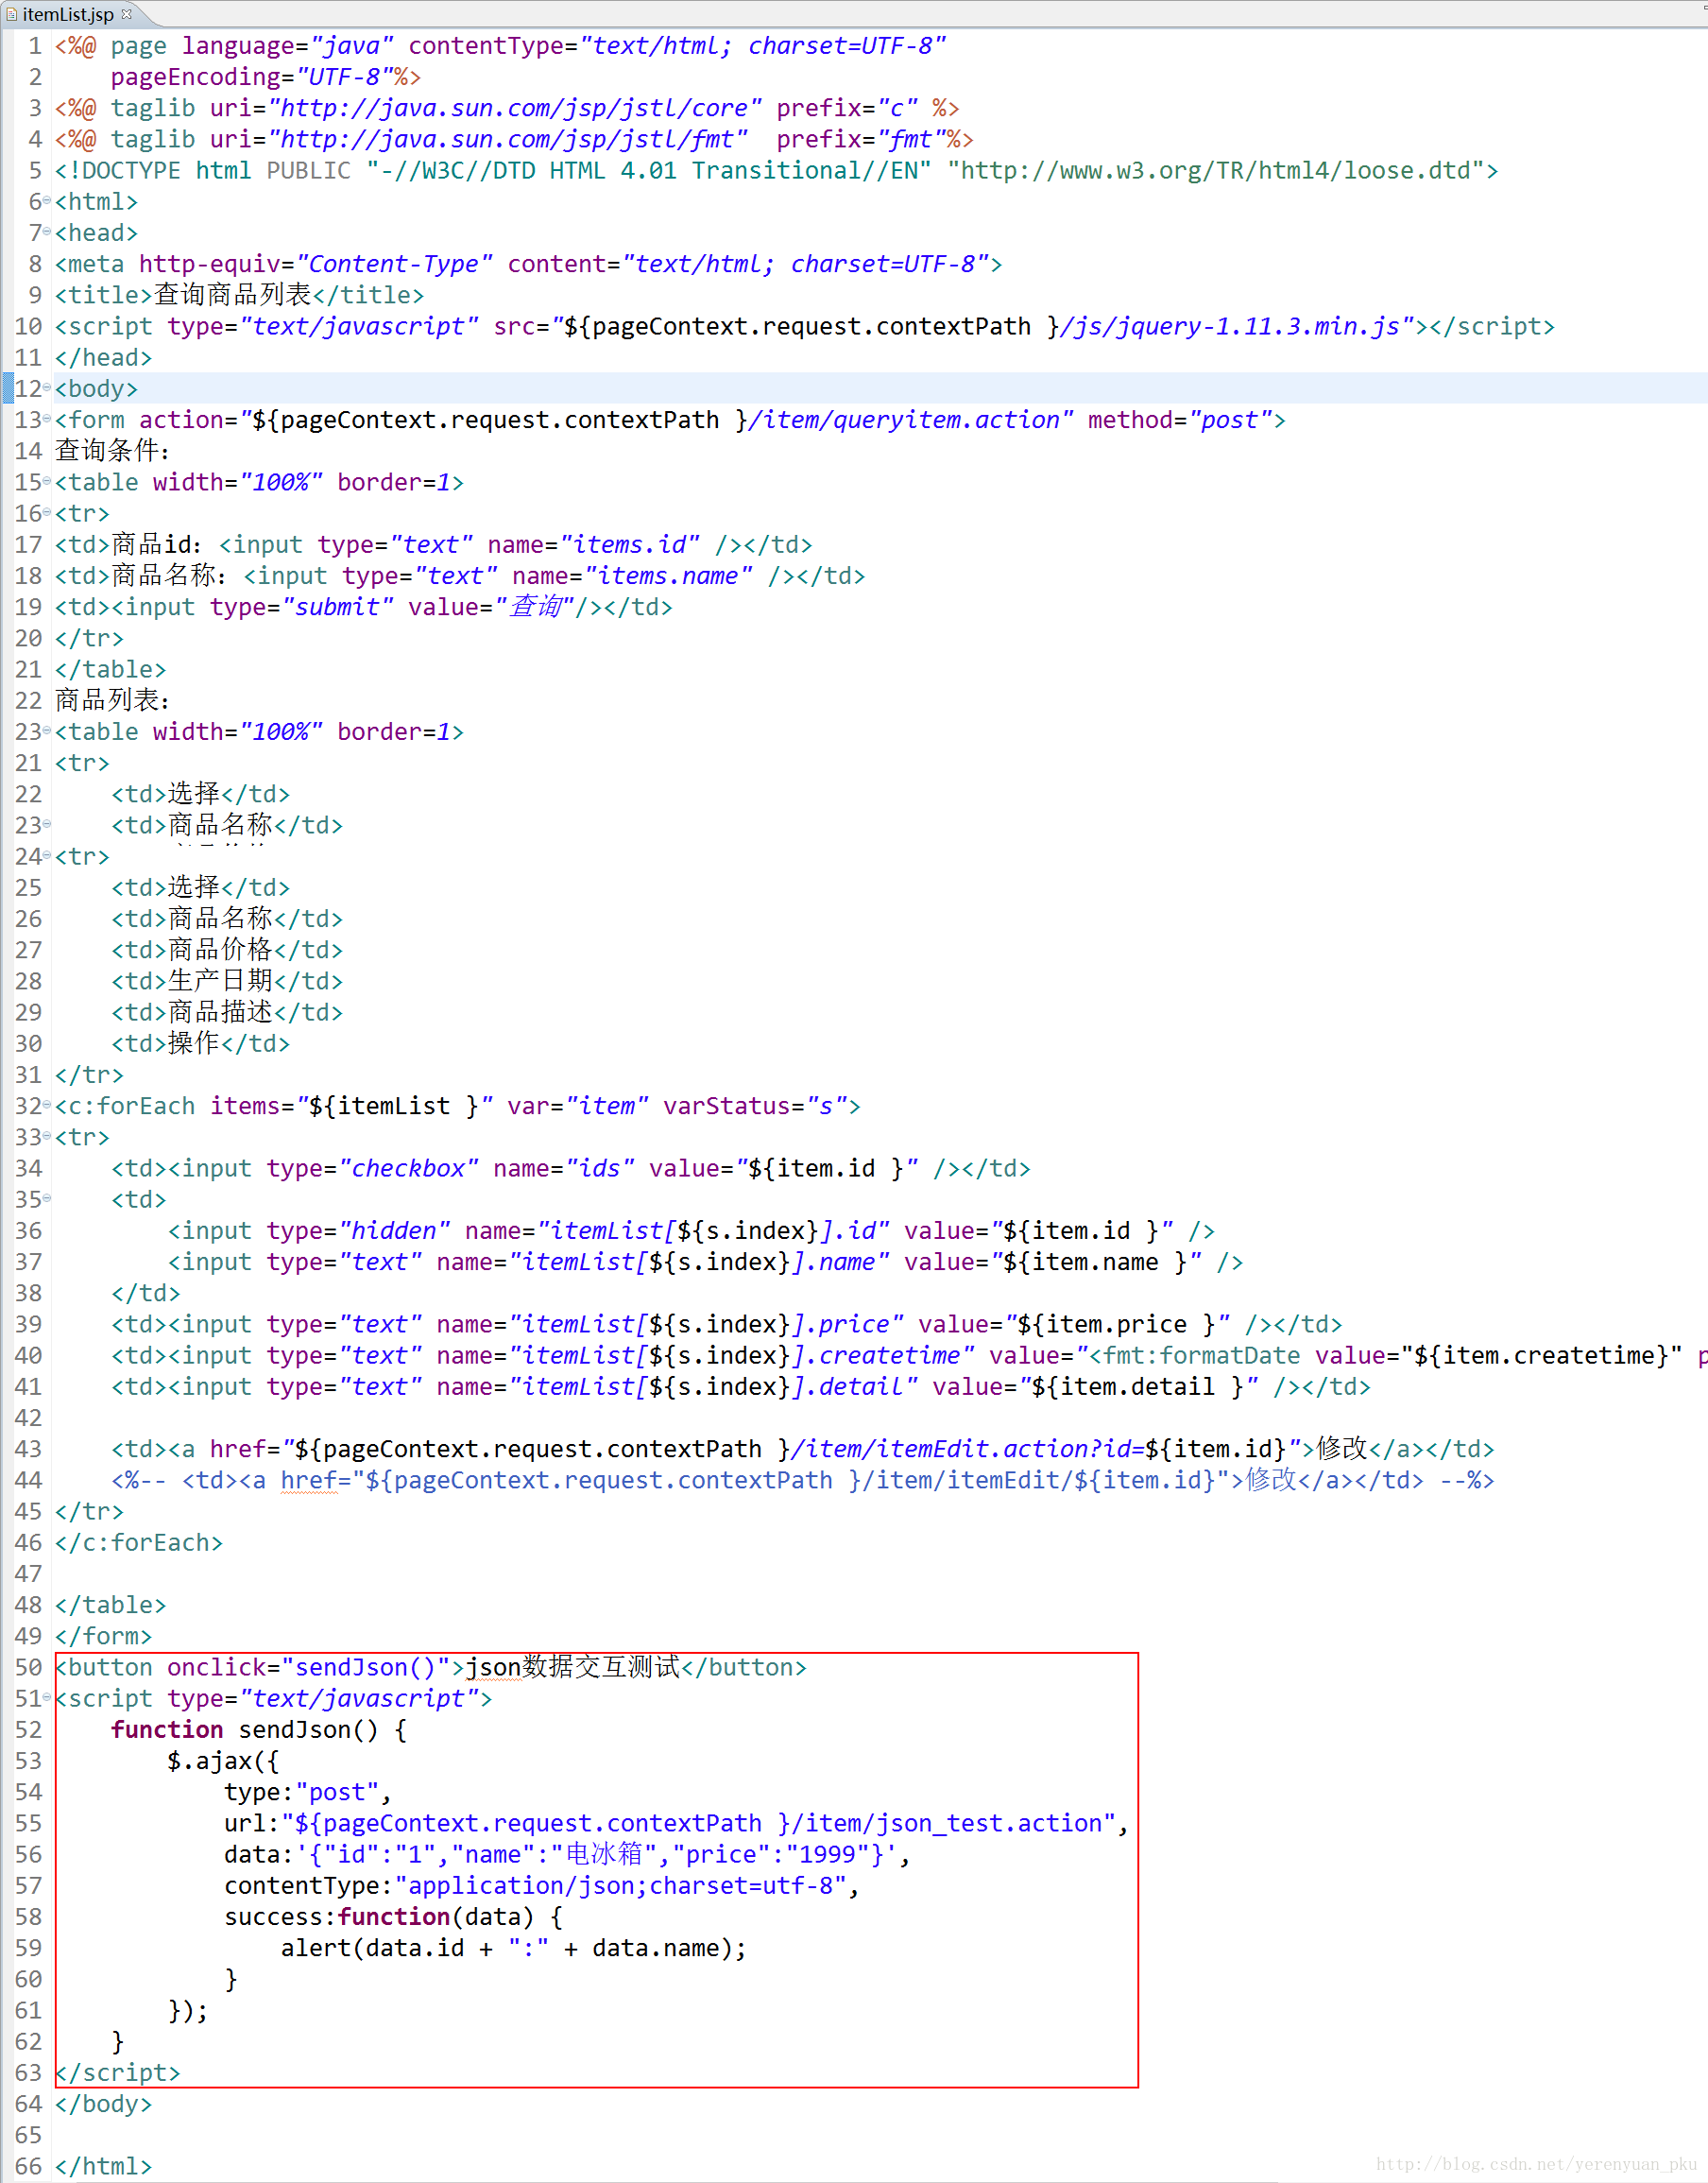Close the itemList.jsp tab

pos(127,13)
